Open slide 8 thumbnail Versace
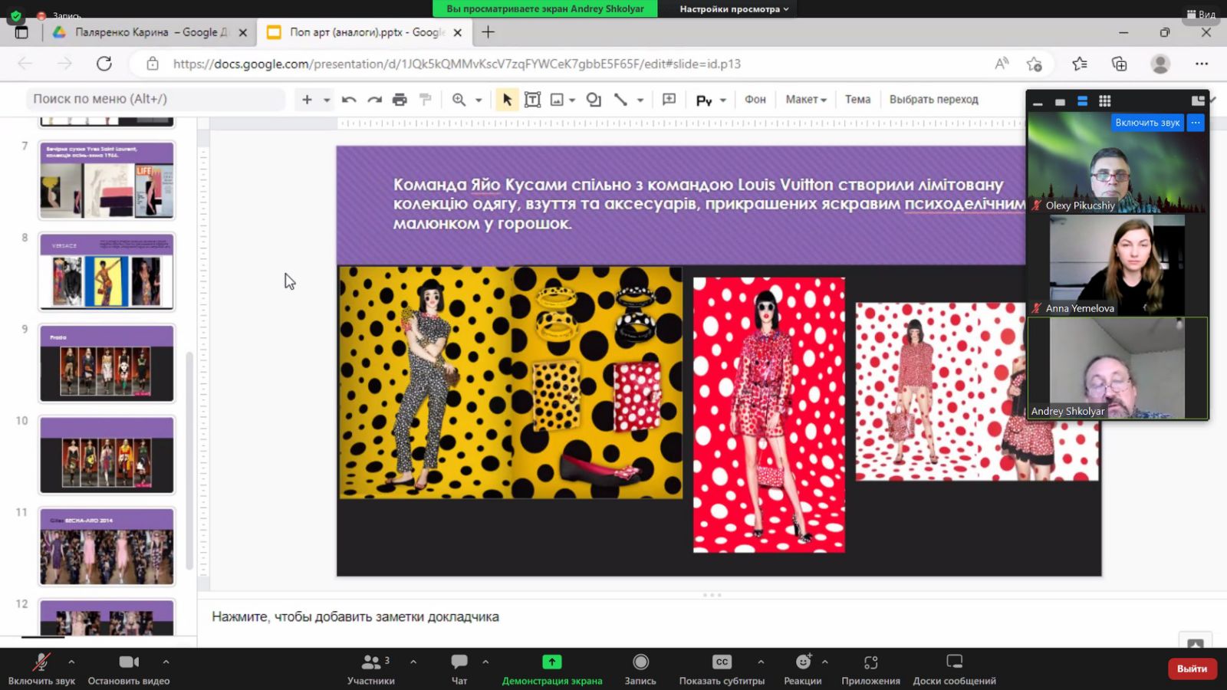This screenshot has height=690, width=1227. pyautogui.click(x=107, y=271)
